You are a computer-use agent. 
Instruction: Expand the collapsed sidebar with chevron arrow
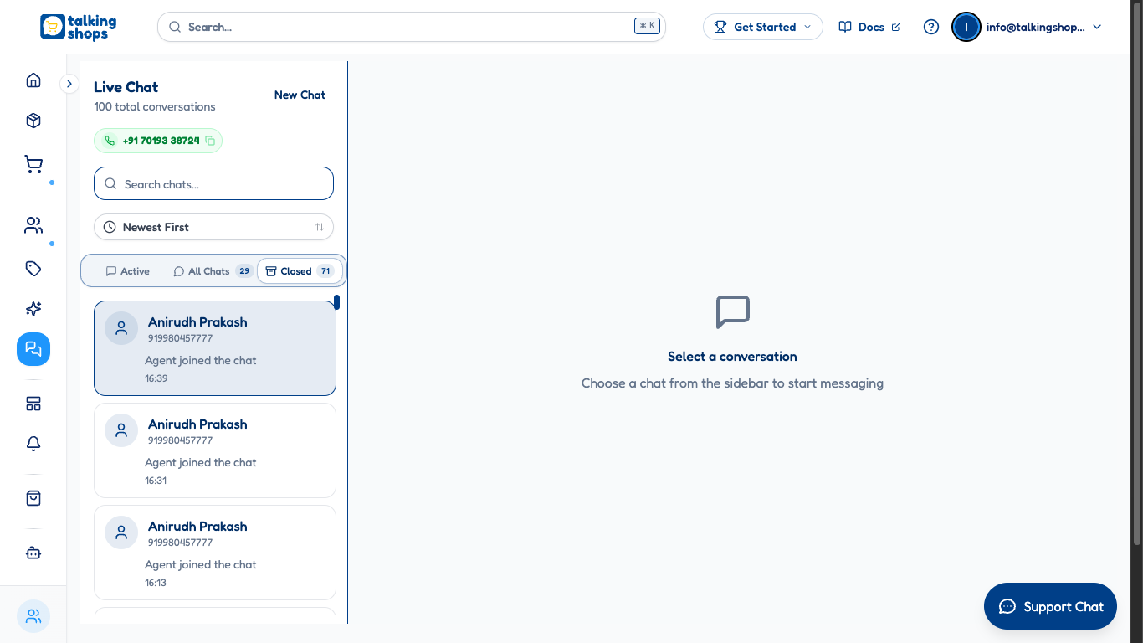point(69,84)
